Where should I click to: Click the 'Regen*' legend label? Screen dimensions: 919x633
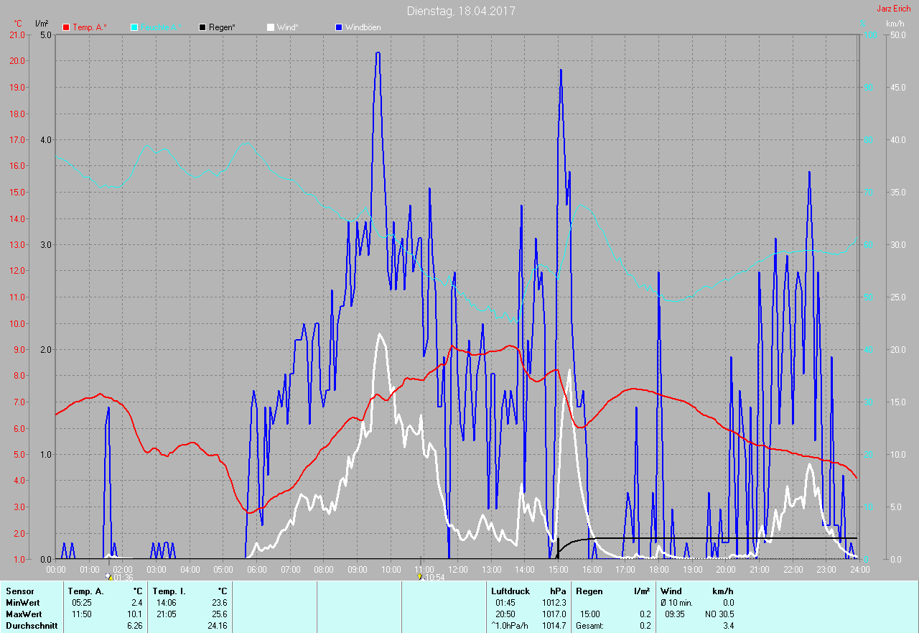click(x=223, y=27)
